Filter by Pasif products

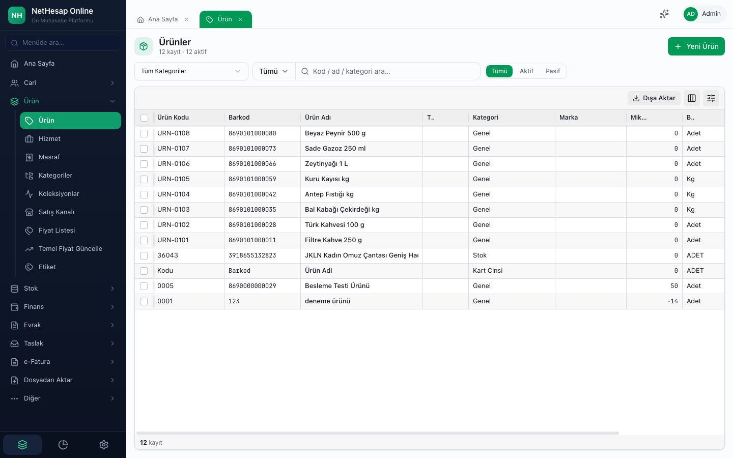[553, 71]
